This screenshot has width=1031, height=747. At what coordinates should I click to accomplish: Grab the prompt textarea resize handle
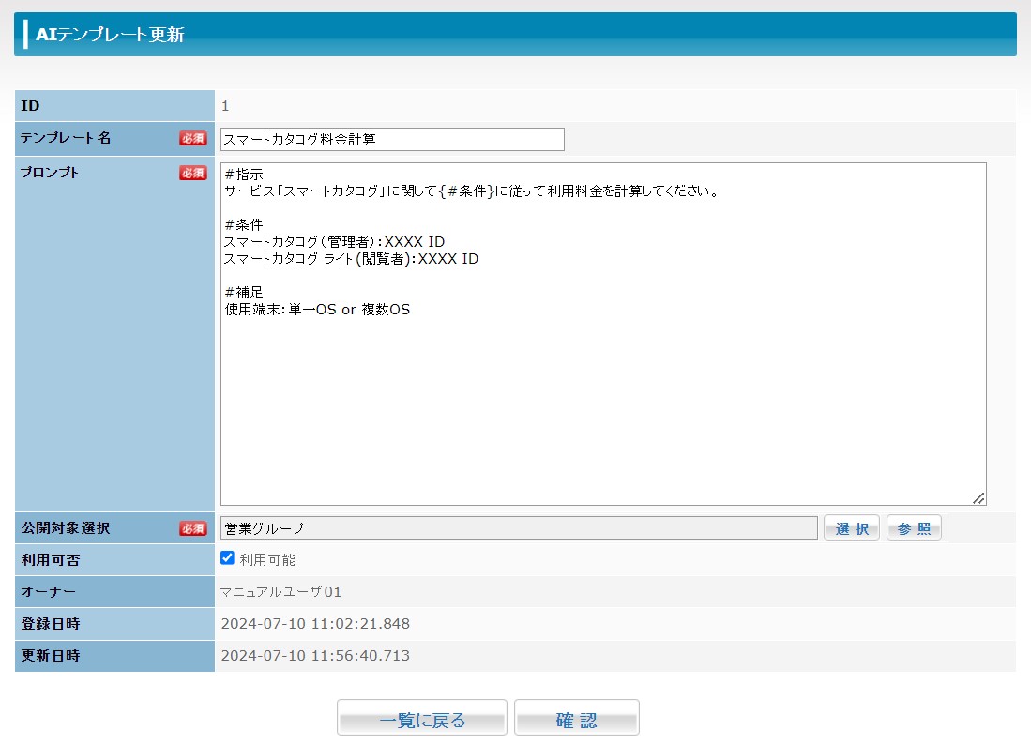click(978, 498)
